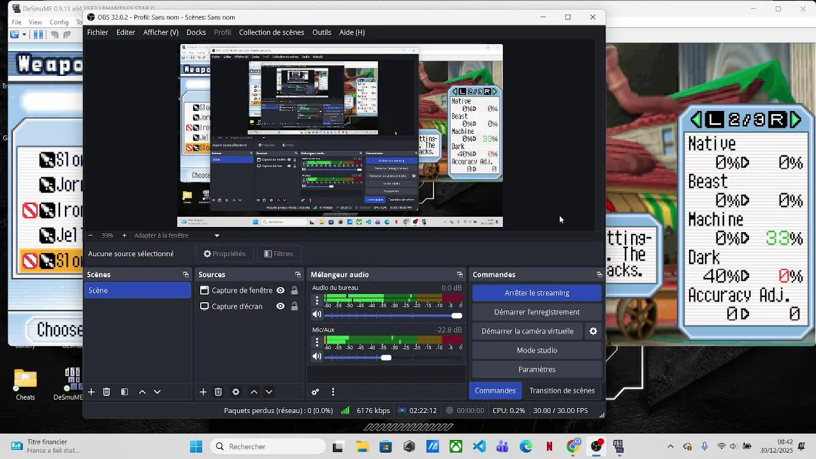This screenshot has width=816, height=459.
Task: Hide the Capture d'écran source (eye icon)
Action: click(280, 307)
